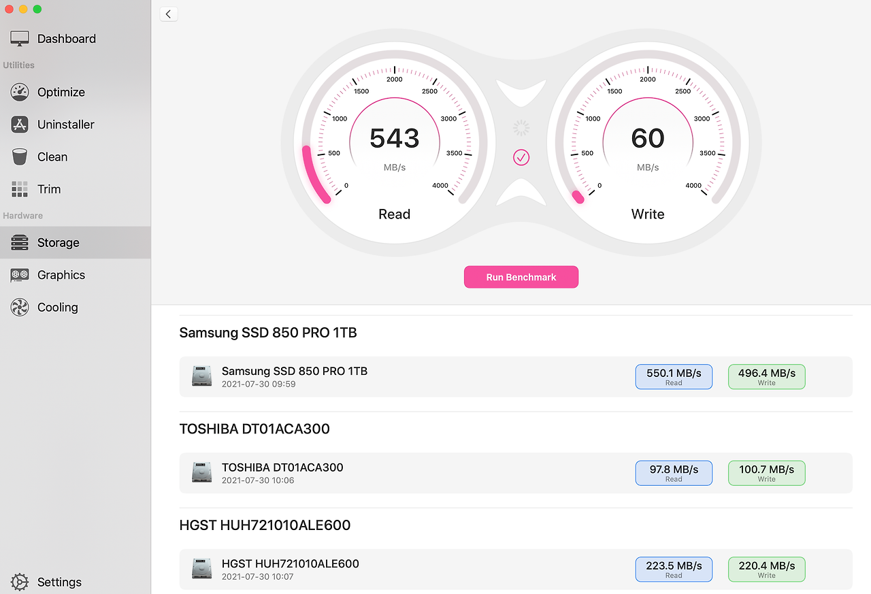Open the Trim utility
Viewport: 871px width, 594px height.
(76, 189)
